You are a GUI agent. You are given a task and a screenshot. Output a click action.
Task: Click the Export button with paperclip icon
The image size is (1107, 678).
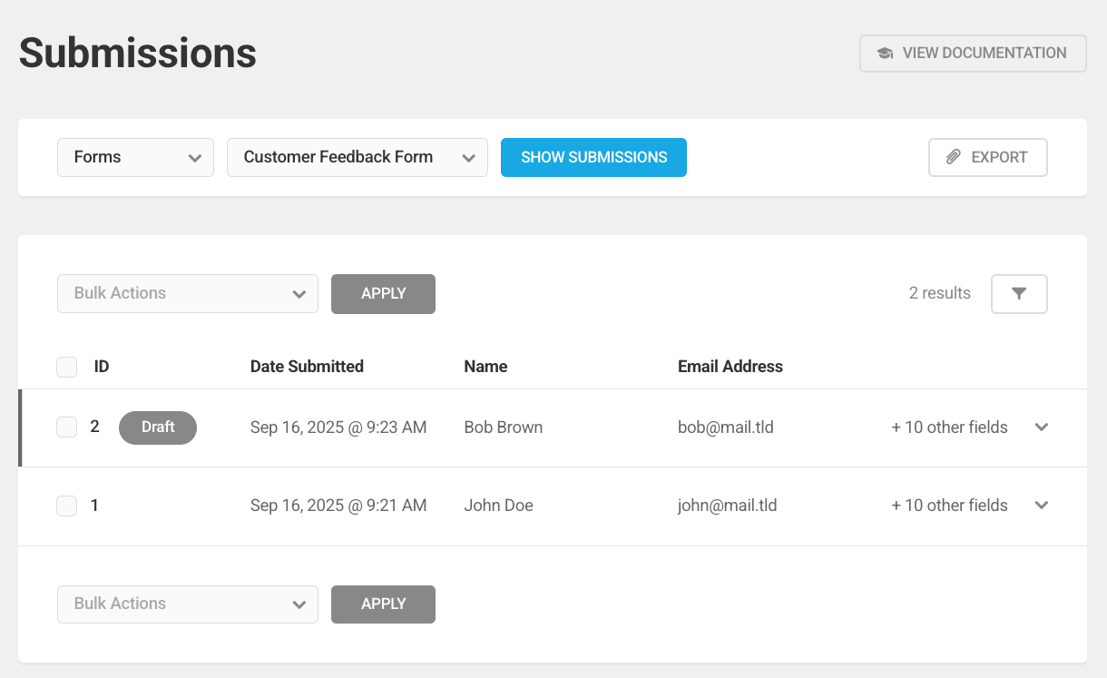point(987,157)
